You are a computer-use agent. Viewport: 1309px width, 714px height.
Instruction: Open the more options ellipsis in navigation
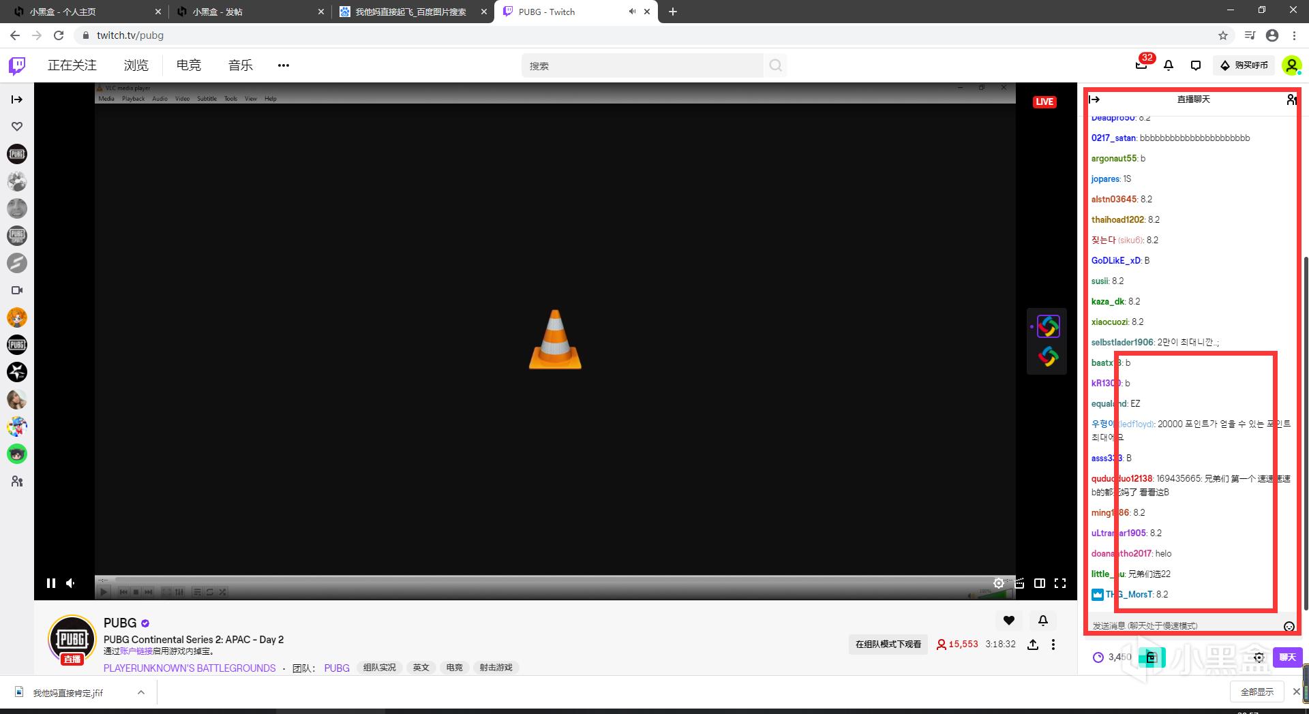coord(284,65)
